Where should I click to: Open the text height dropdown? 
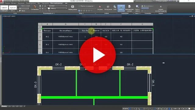(24, 8)
